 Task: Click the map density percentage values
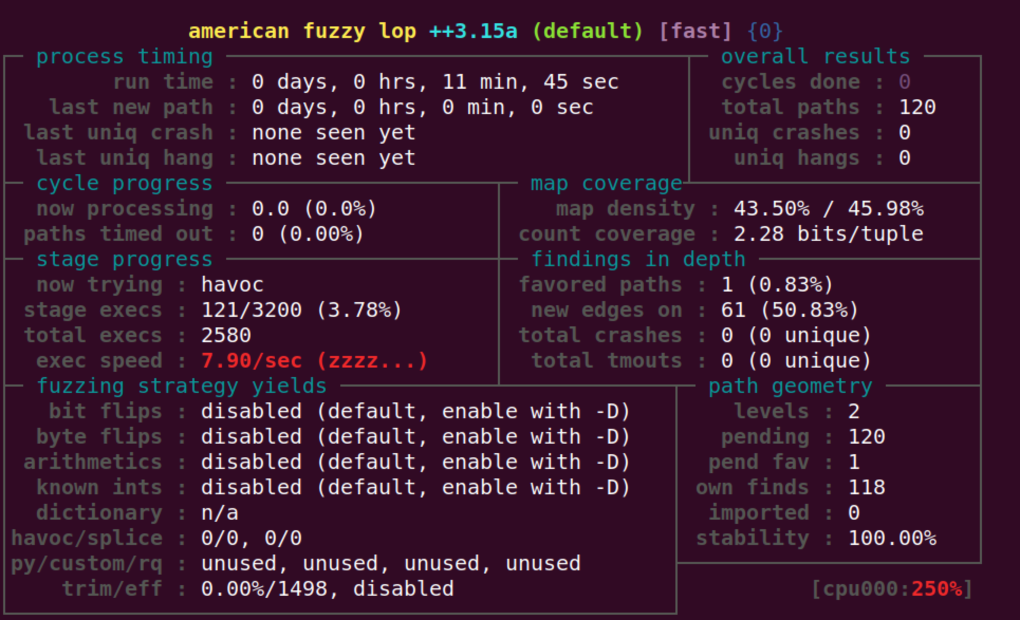[828, 209]
